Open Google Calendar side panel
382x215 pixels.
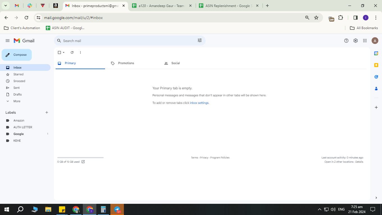point(376,53)
